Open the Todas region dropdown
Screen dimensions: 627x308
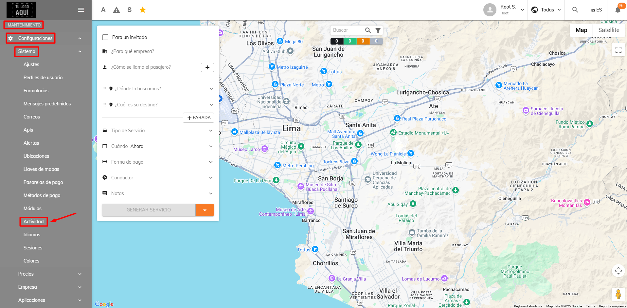click(x=546, y=10)
